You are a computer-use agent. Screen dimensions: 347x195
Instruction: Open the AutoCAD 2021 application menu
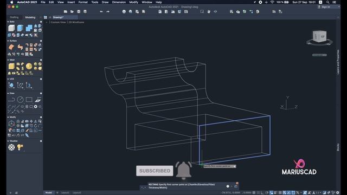click(27, 2)
